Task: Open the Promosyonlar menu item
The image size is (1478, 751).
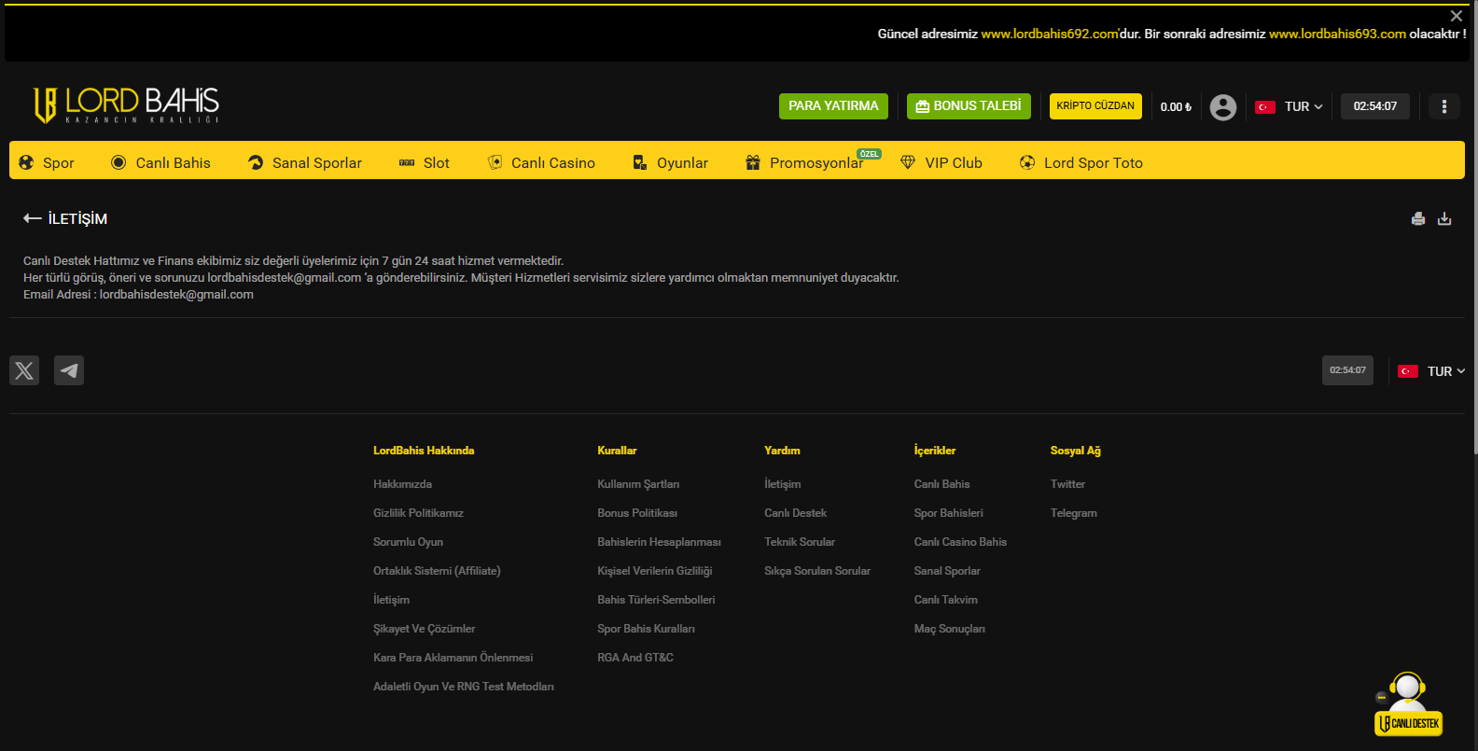Action: pos(804,162)
